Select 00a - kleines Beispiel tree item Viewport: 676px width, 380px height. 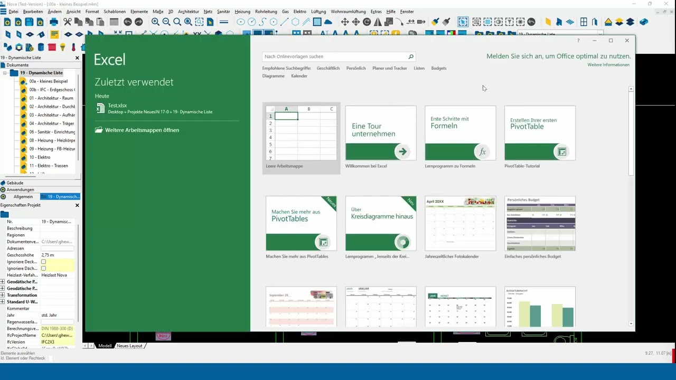click(x=48, y=81)
